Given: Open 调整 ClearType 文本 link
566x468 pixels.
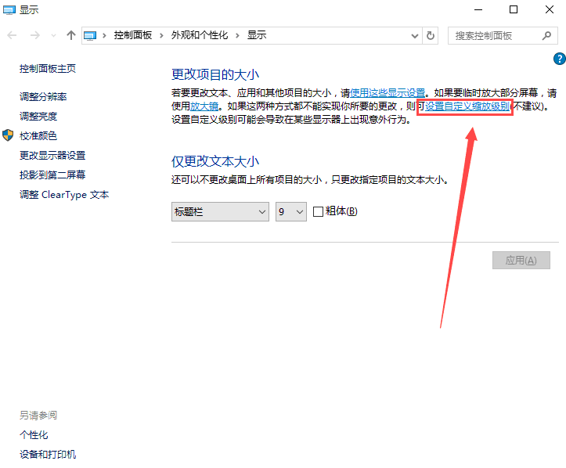Looking at the screenshot, I should (64, 194).
